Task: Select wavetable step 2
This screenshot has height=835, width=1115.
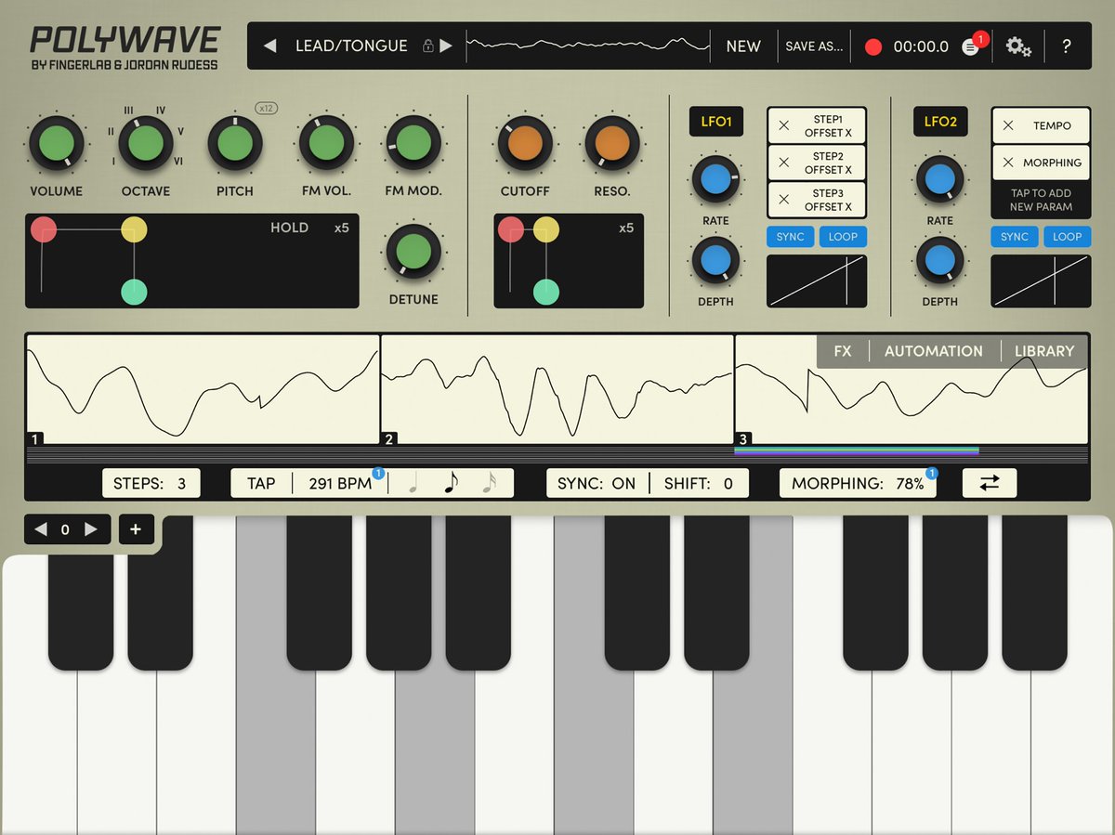Action: pos(557,390)
